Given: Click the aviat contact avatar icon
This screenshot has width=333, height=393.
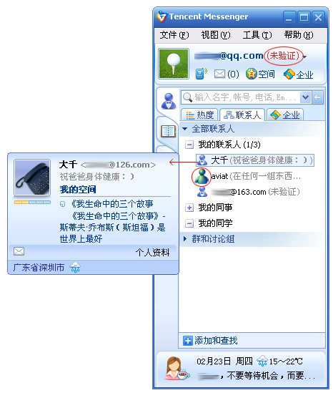Looking at the screenshot, I should [x=202, y=176].
